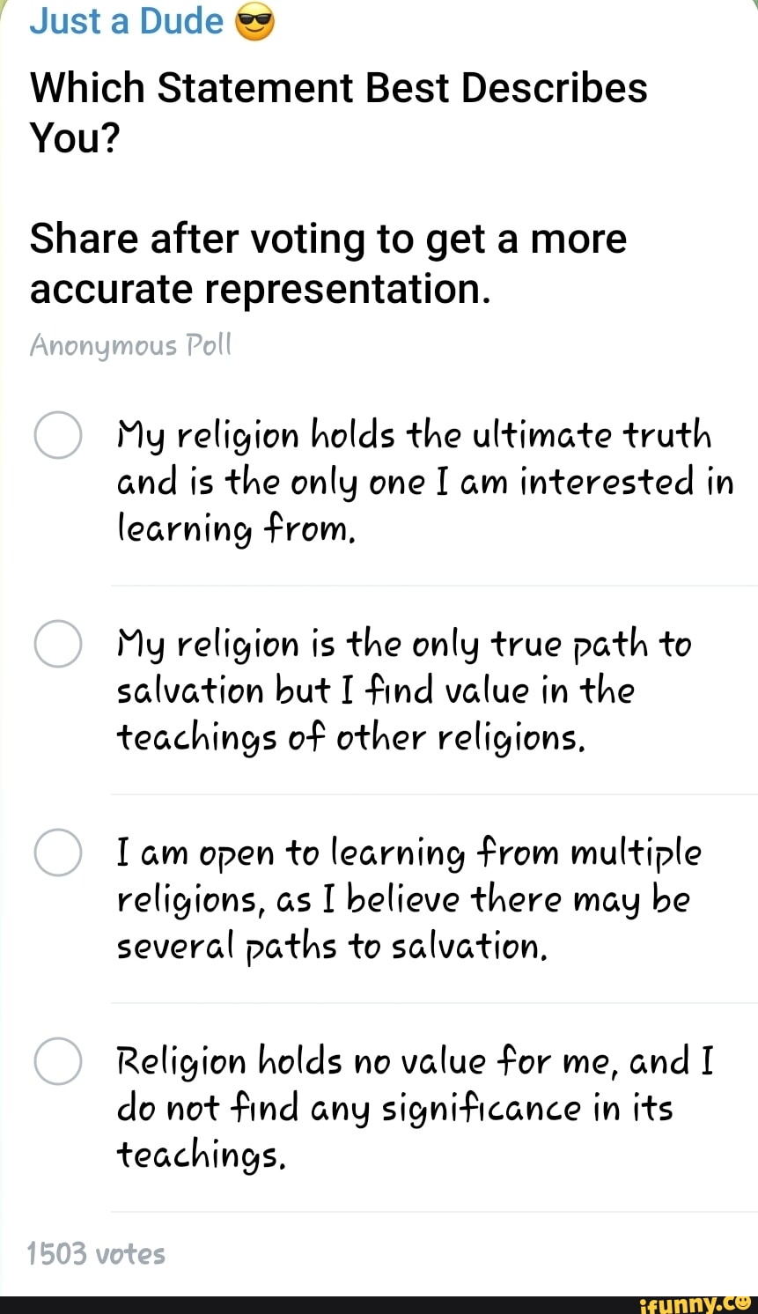Select the Religion holds no value radio

pos(58,1059)
